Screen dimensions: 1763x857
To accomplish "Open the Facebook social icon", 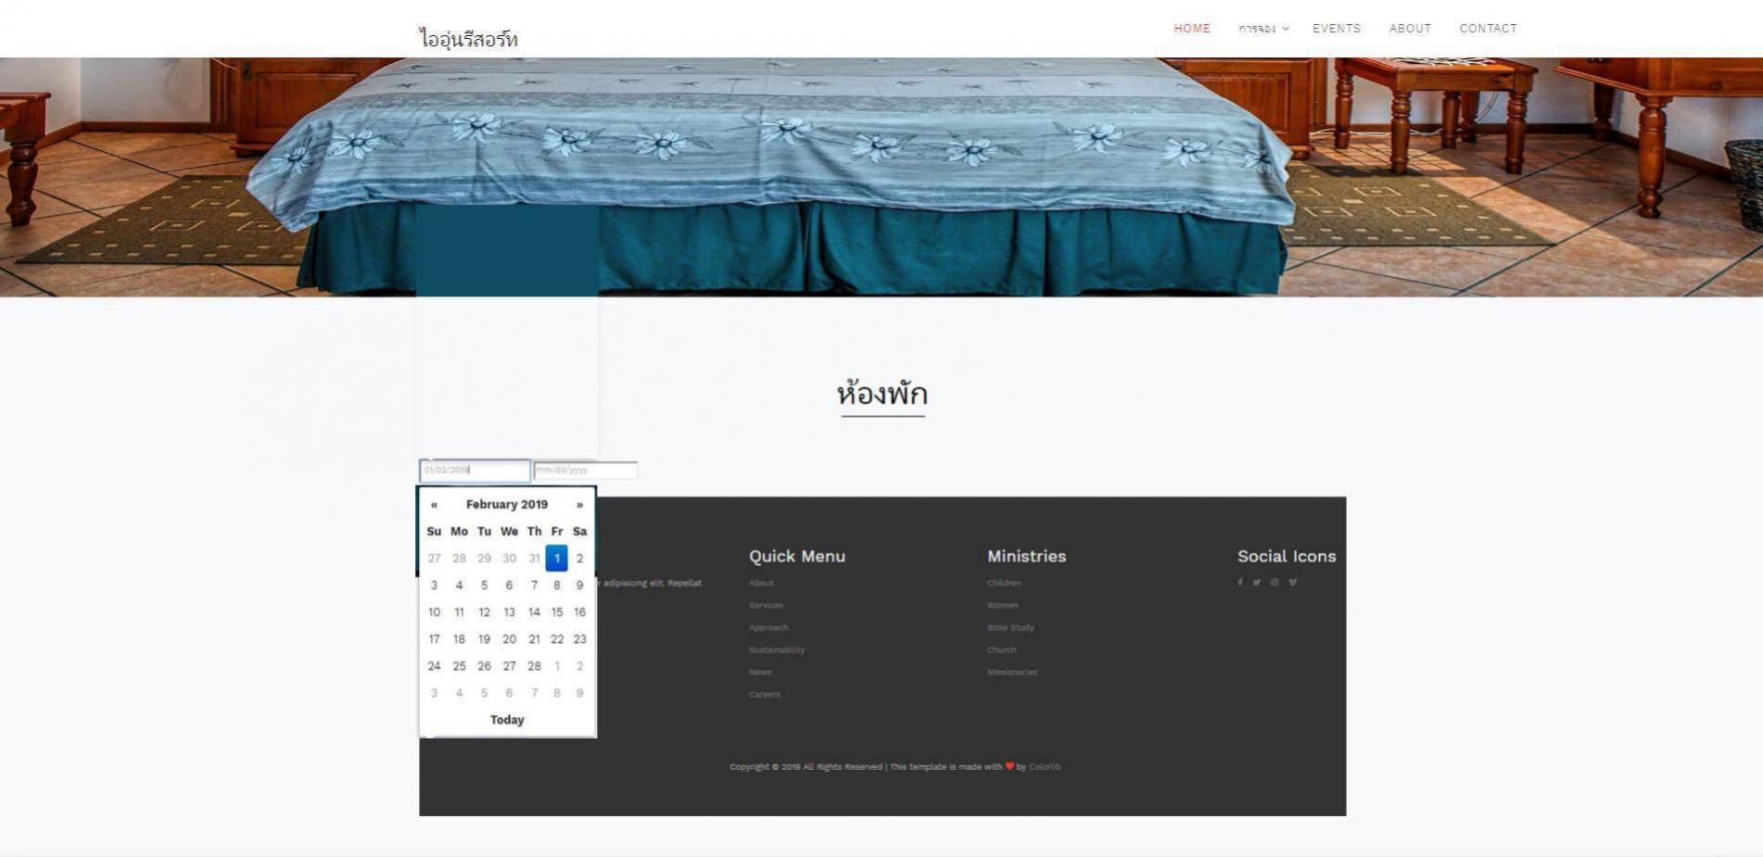I will point(1239,583).
